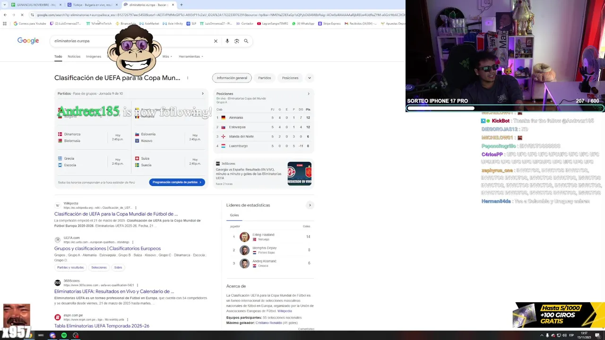
Task: Open options menu for UEFA.com result
Action: pos(132,242)
